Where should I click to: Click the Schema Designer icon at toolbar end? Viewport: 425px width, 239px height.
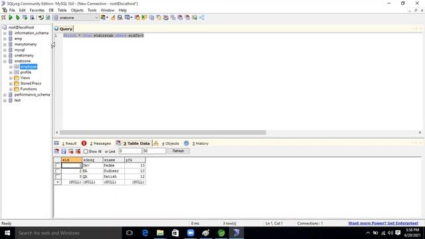point(202,18)
